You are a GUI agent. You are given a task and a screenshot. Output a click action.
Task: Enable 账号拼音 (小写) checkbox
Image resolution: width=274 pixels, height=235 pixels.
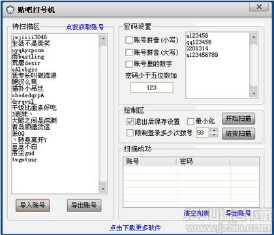click(129, 40)
